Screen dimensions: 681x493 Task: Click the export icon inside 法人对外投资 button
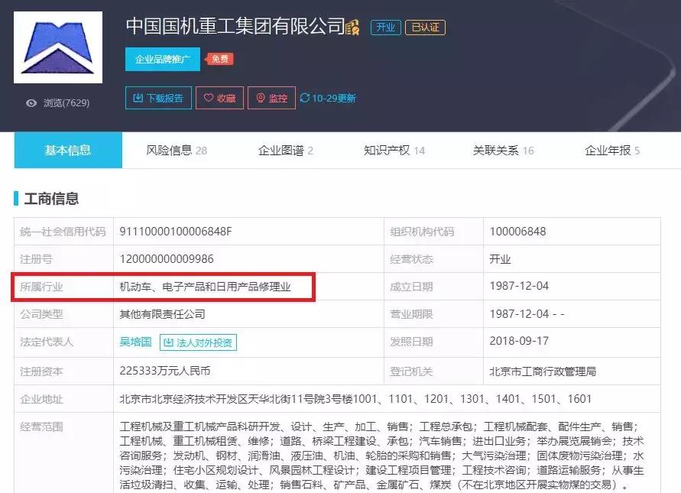point(170,342)
